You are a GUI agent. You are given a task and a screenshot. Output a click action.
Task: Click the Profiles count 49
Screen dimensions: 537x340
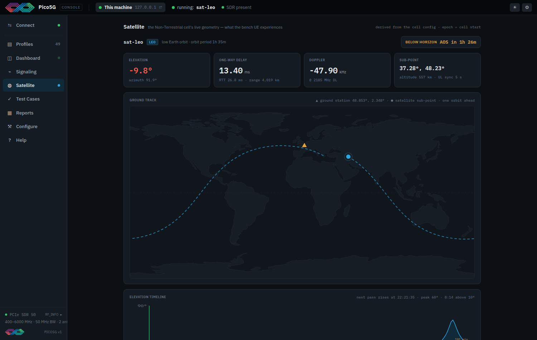[x=58, y=44]
